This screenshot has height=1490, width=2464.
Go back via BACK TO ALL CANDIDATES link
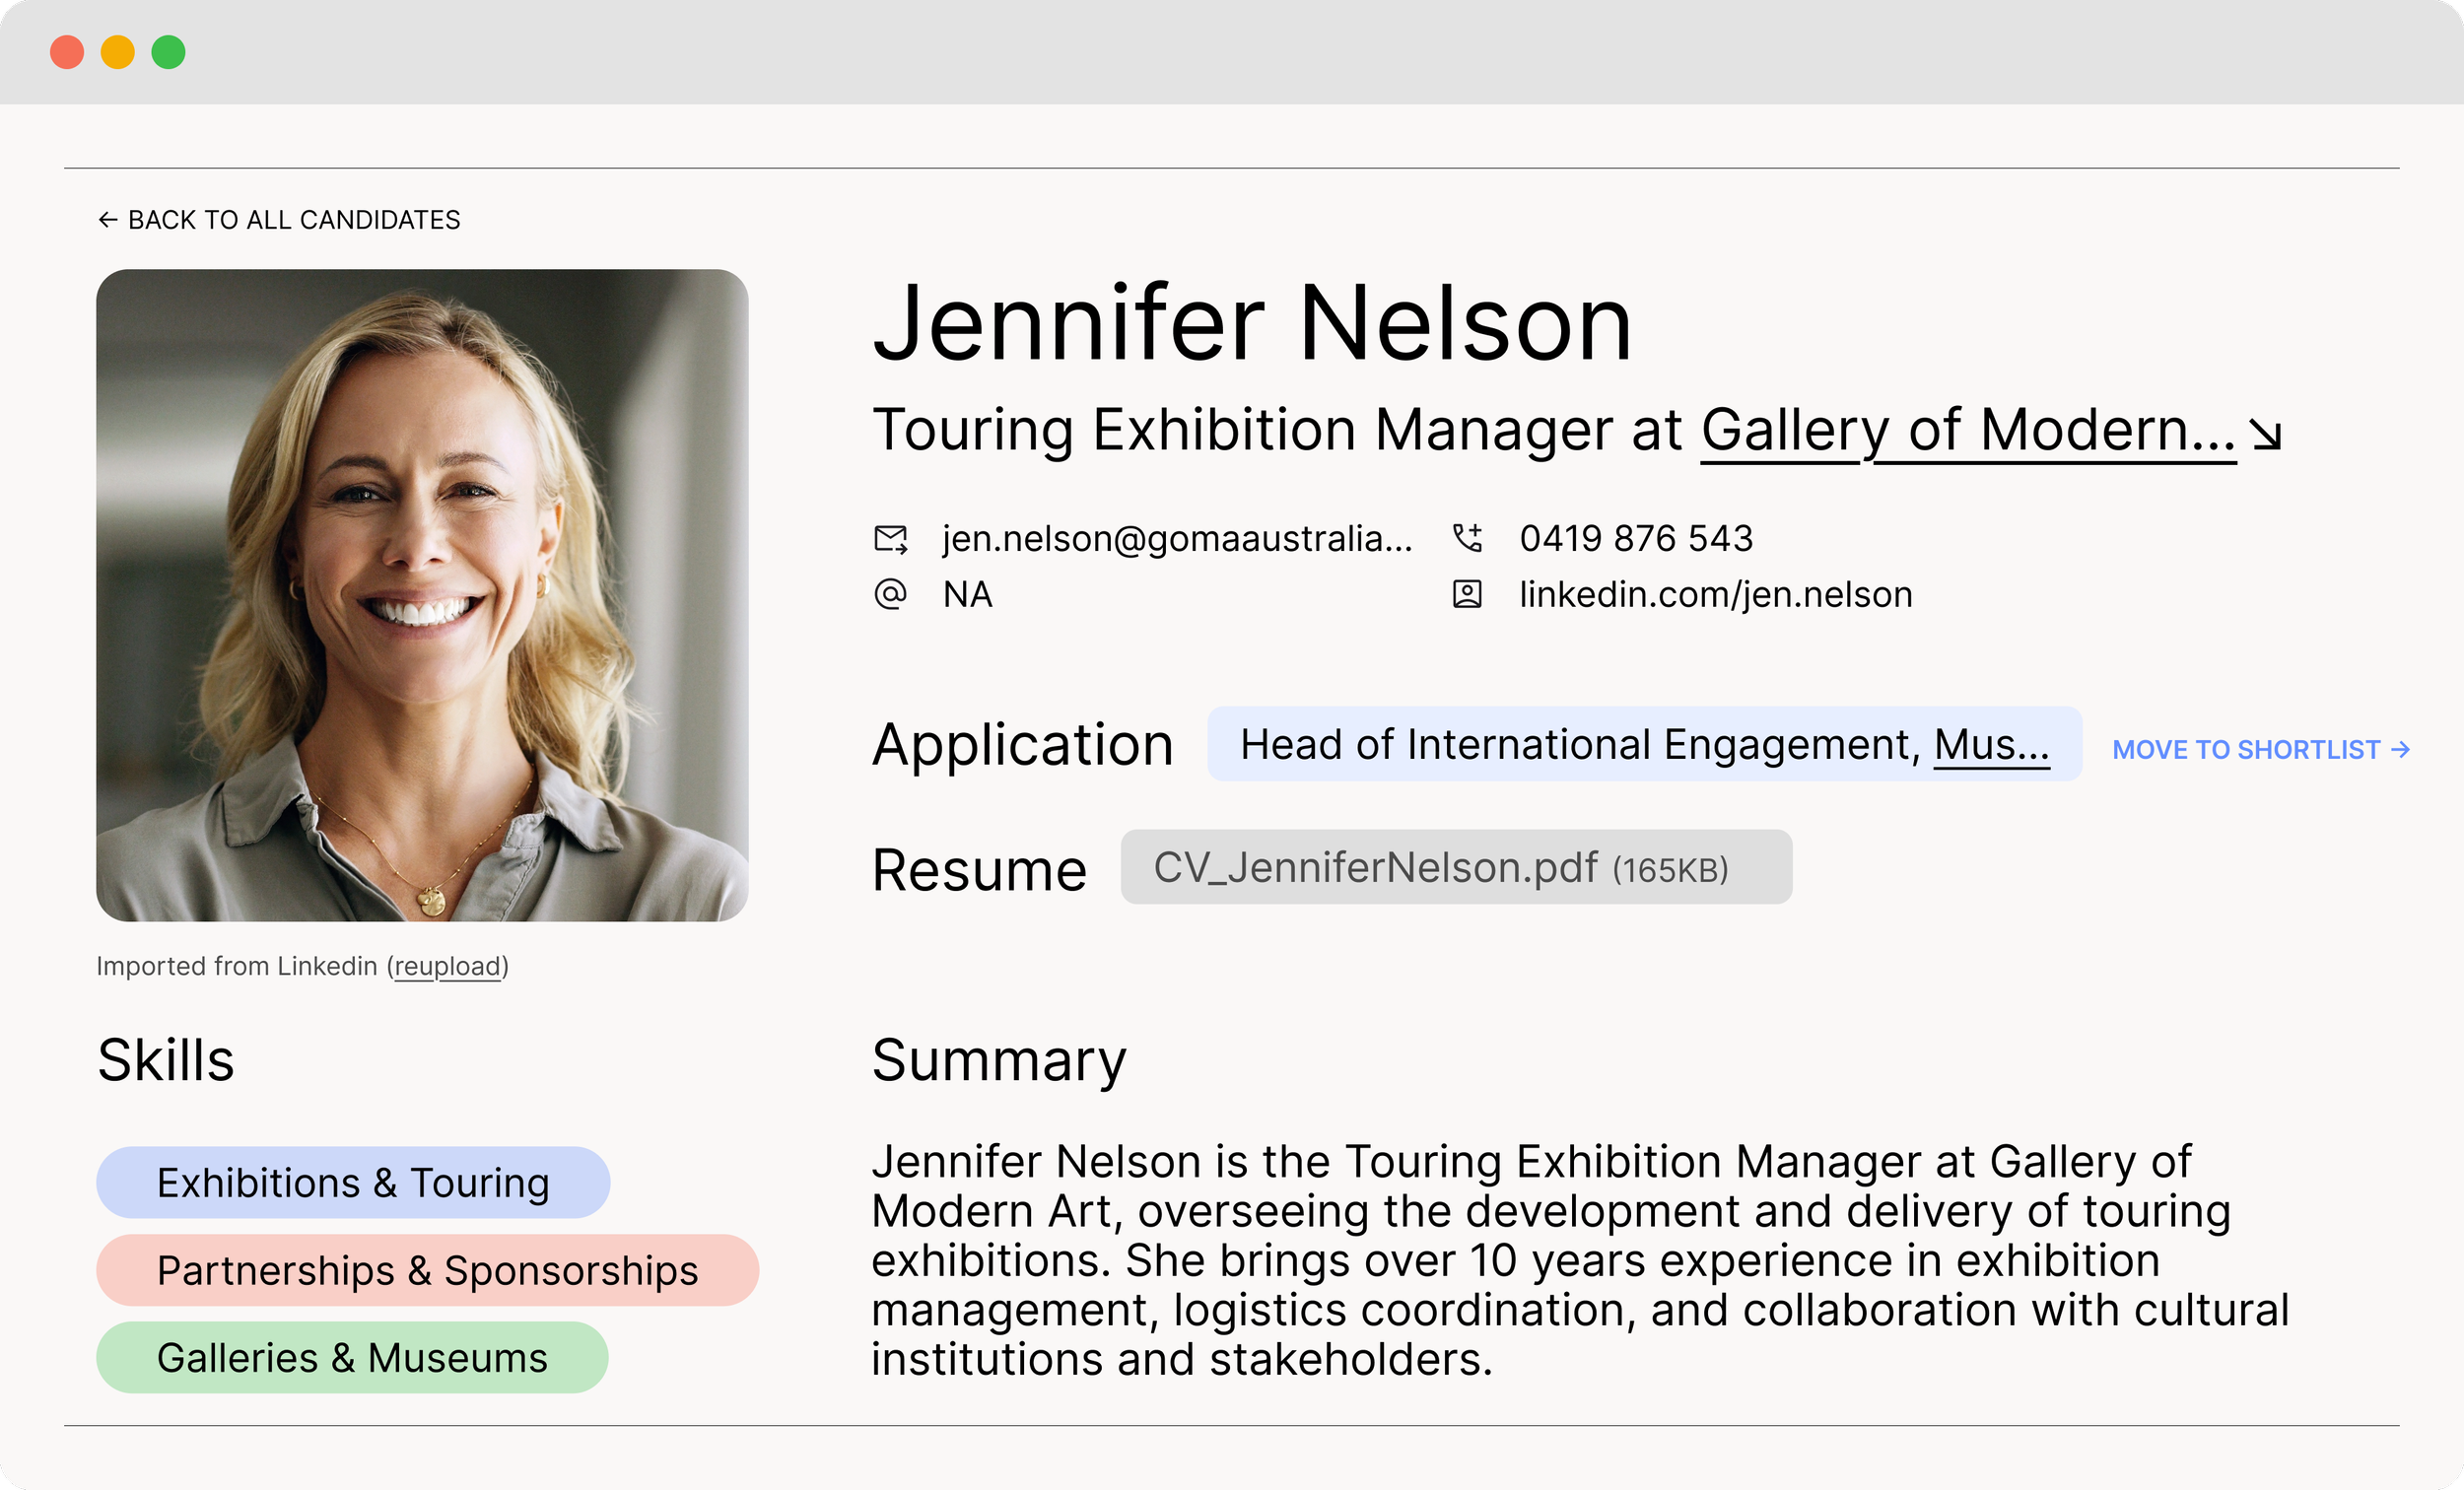[279, 220]
